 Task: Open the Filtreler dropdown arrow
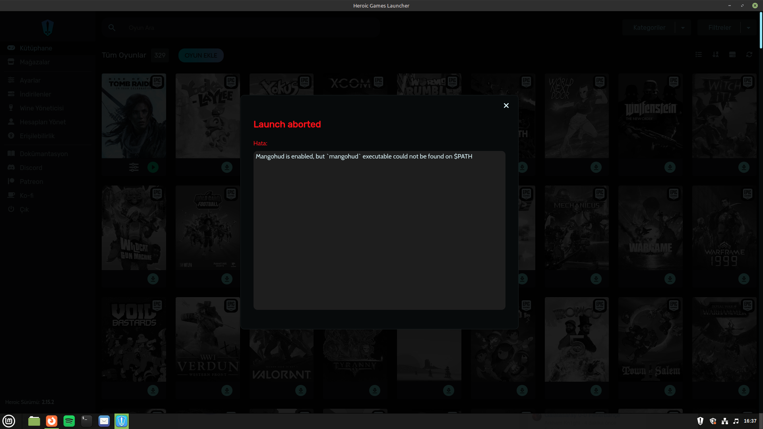[x=748, y=28]
